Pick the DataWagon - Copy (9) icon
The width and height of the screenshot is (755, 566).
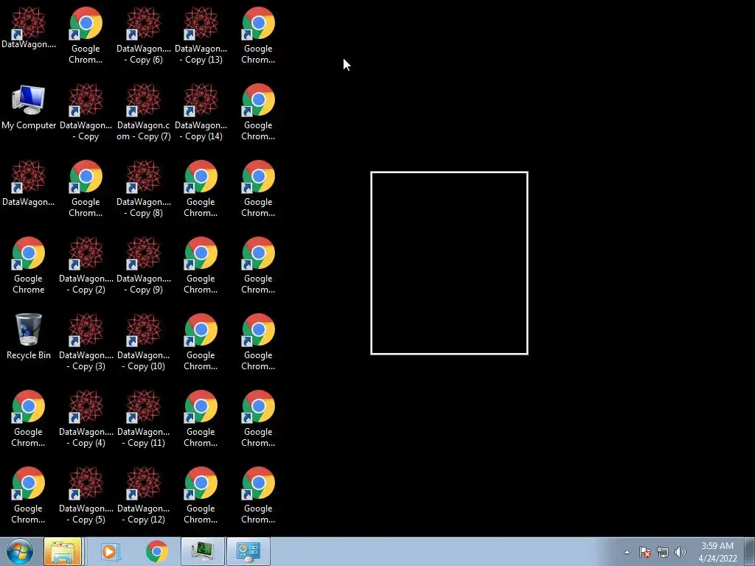point(144,265)
